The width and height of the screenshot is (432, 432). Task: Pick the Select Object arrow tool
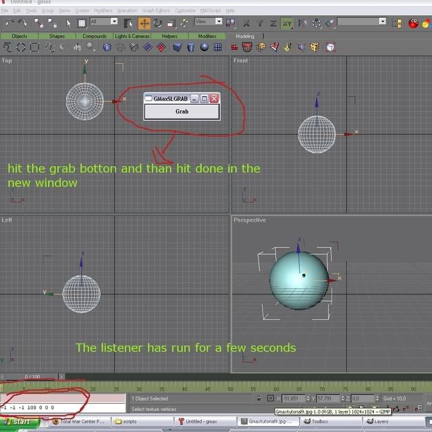pos(69,23)
